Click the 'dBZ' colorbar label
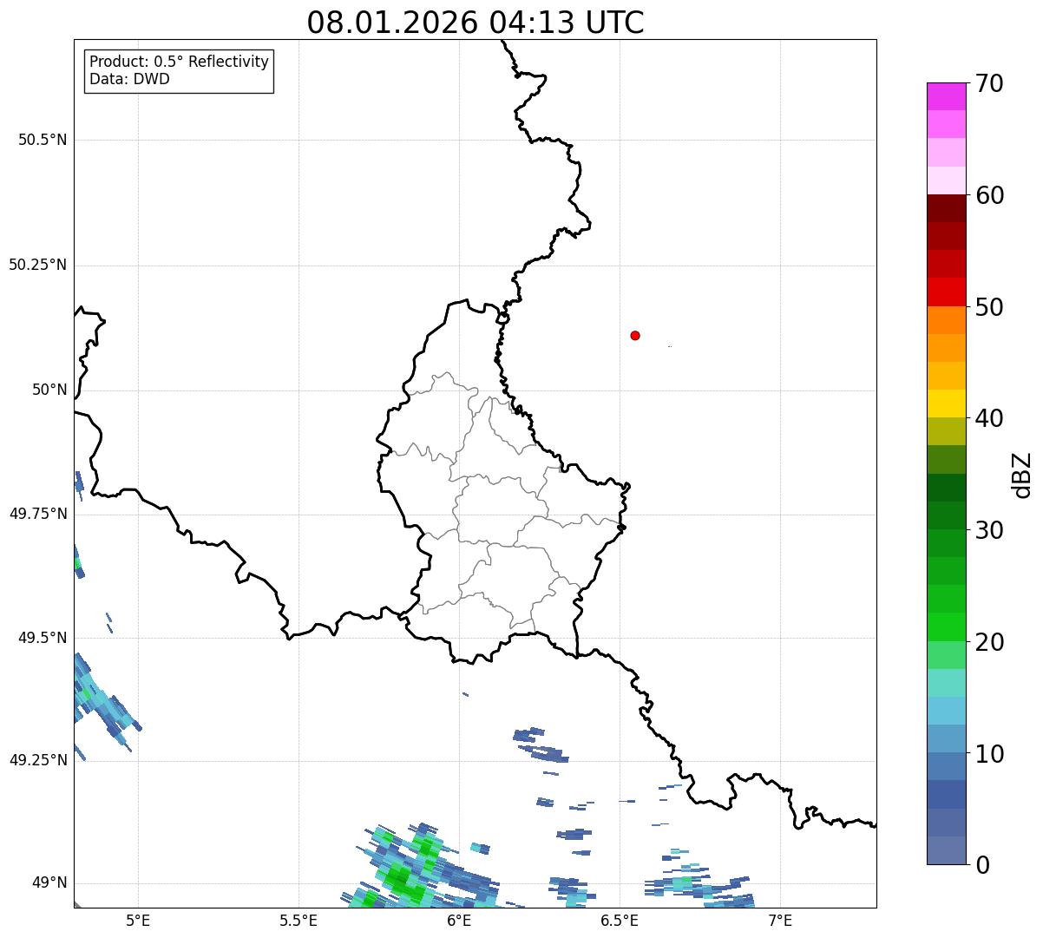This screenshot has height=938, width=1043. pos(1022,475)
